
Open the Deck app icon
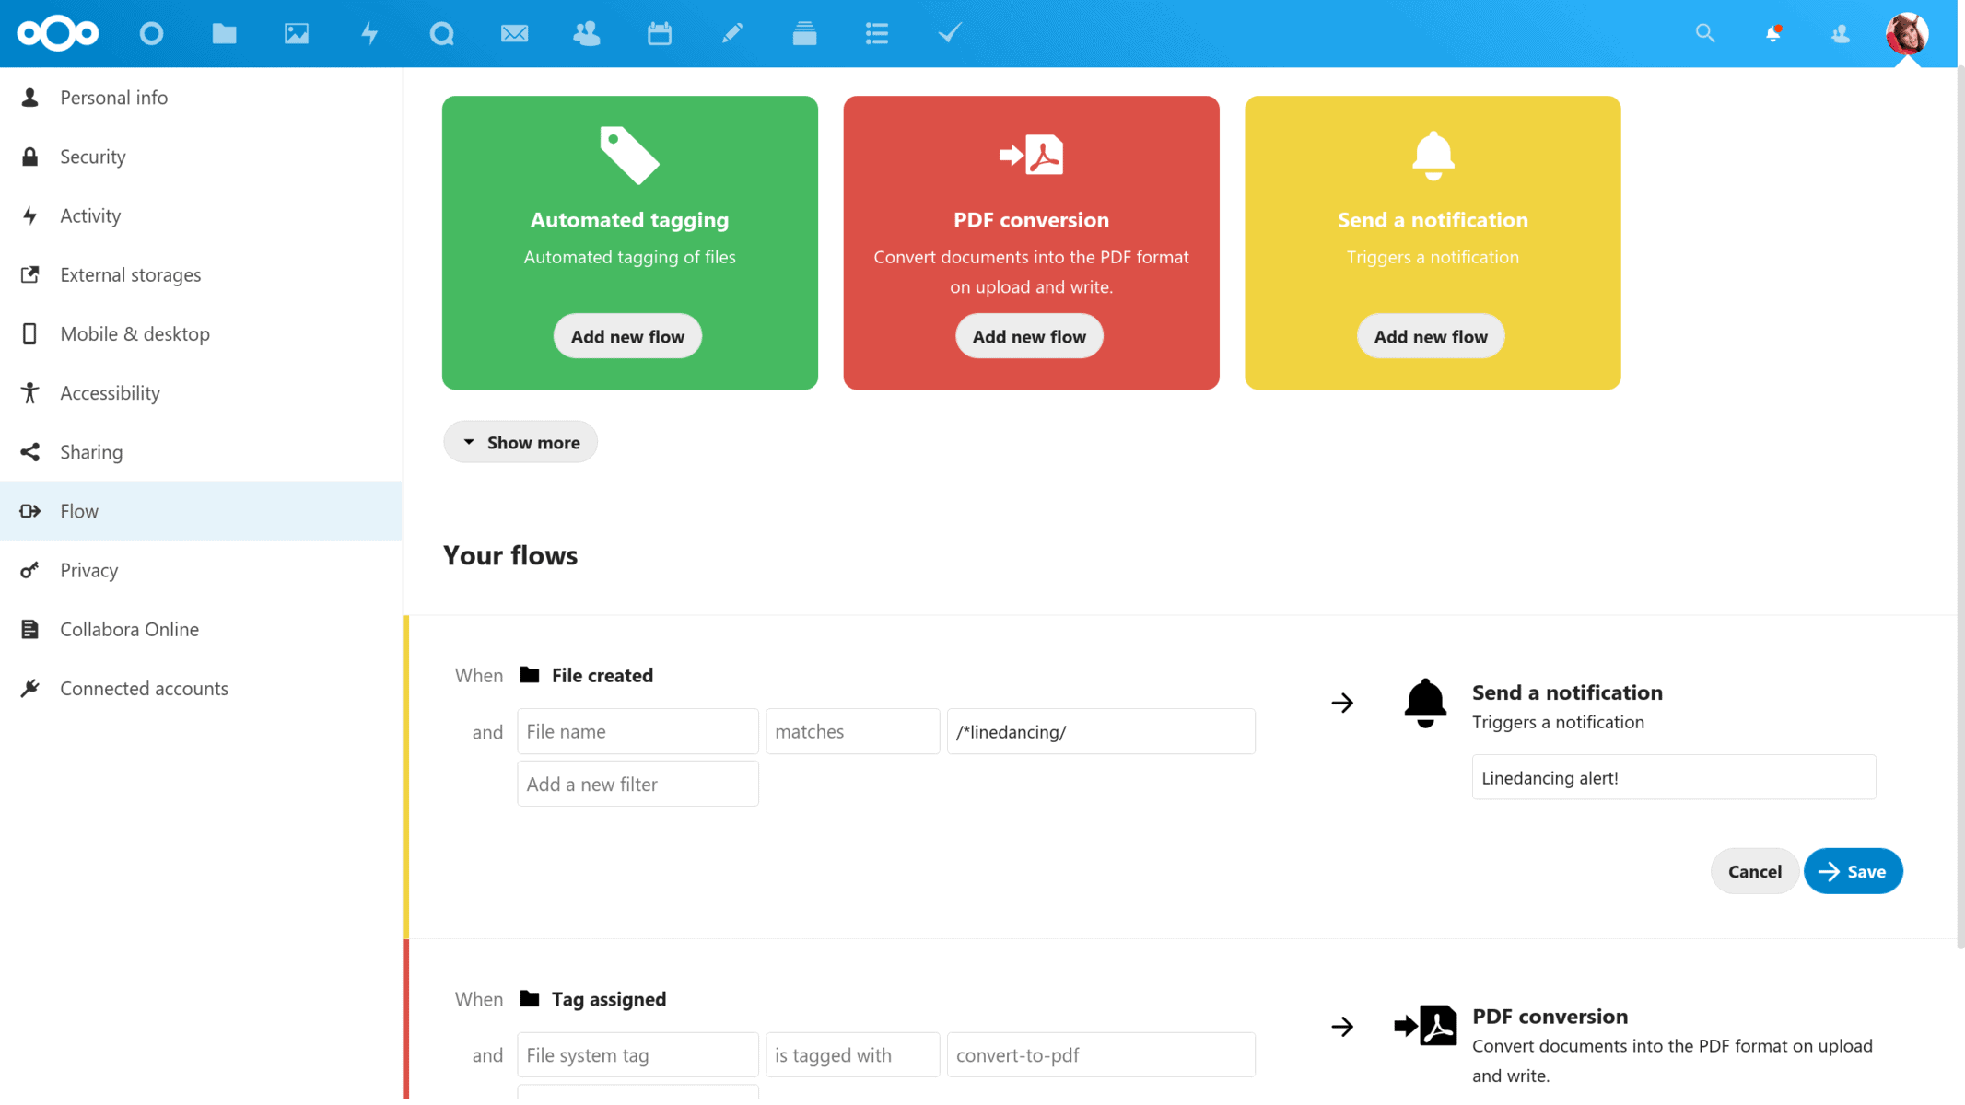(x=804, y=34)
